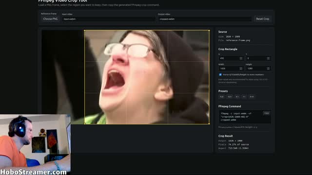
Task: Click the Height value stepper arrows
Action: [268, 69]
